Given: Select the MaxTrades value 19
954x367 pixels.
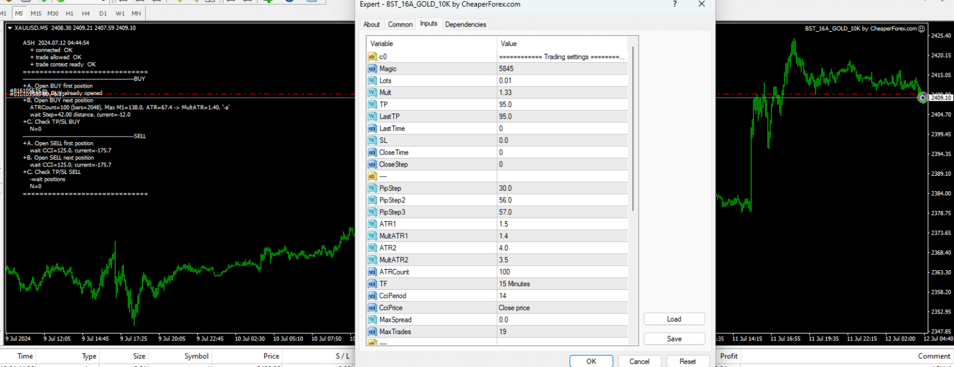Looking at the screenshot, I should point(502,332).
